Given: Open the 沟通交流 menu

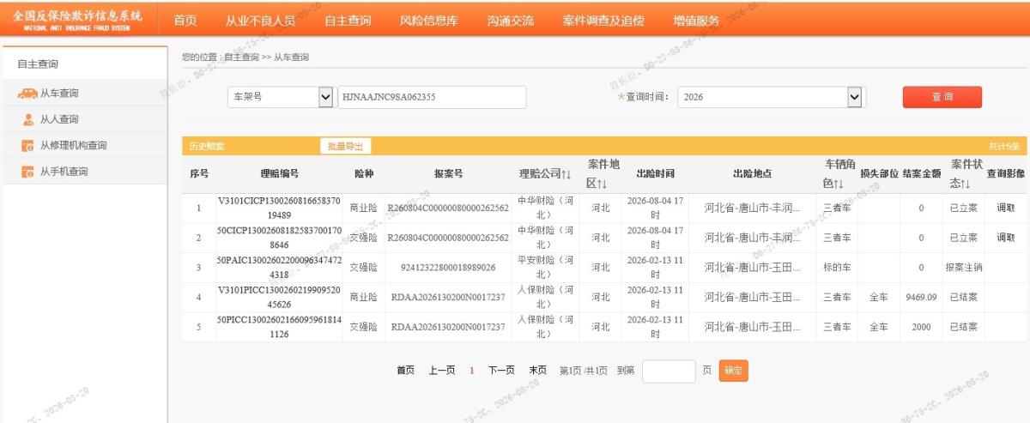Looking at the screenshot, I should pos(510,21).
